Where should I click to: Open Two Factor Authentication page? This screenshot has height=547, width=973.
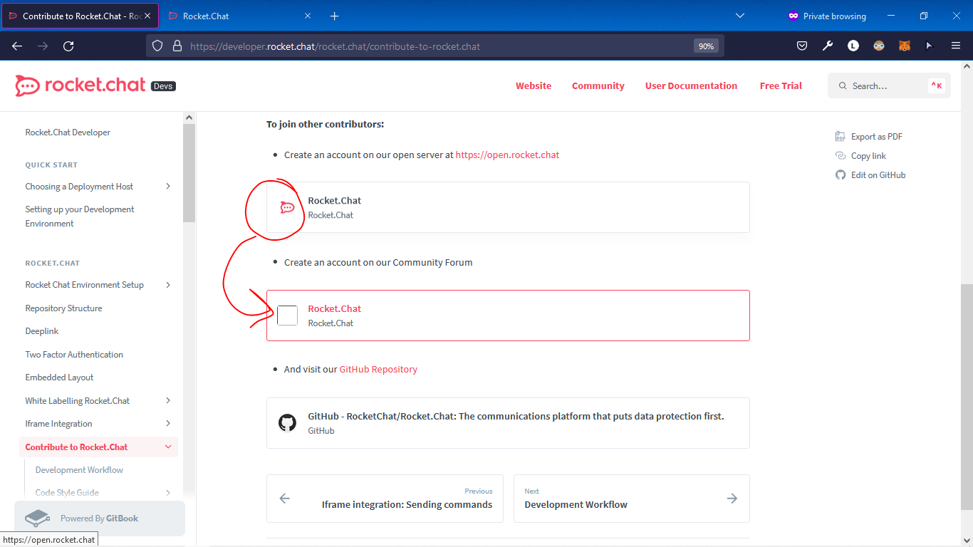(74, 355)
